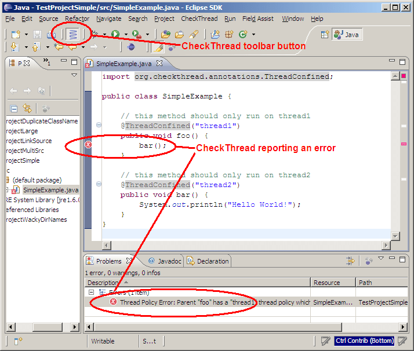Viewport: 414px width, 351px height.
Task: Open the New Class dropdown arrow
Action: (x=254, y=34)
